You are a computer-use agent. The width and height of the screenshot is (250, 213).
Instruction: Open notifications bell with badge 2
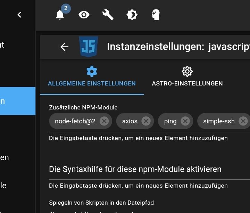(60, 15)
